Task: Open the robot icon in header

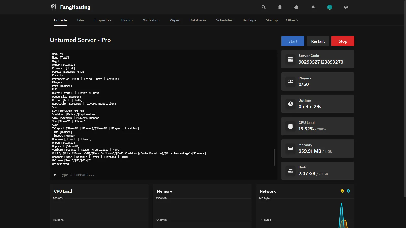Action: [x=297, y=7]
